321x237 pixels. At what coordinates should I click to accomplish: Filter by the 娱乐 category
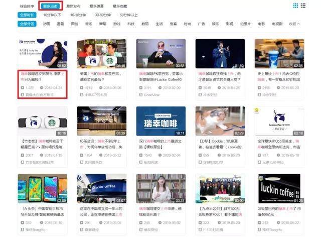tap(215, 24)
